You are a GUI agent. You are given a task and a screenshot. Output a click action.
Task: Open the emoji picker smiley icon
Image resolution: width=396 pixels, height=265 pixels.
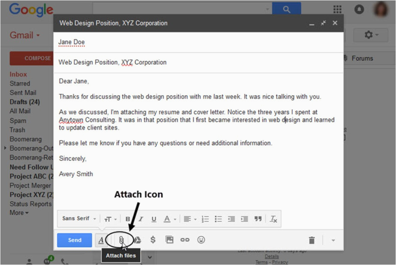coord(201,240)
